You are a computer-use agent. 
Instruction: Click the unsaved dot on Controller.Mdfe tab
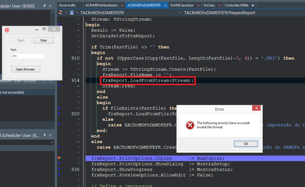[253, 5]
